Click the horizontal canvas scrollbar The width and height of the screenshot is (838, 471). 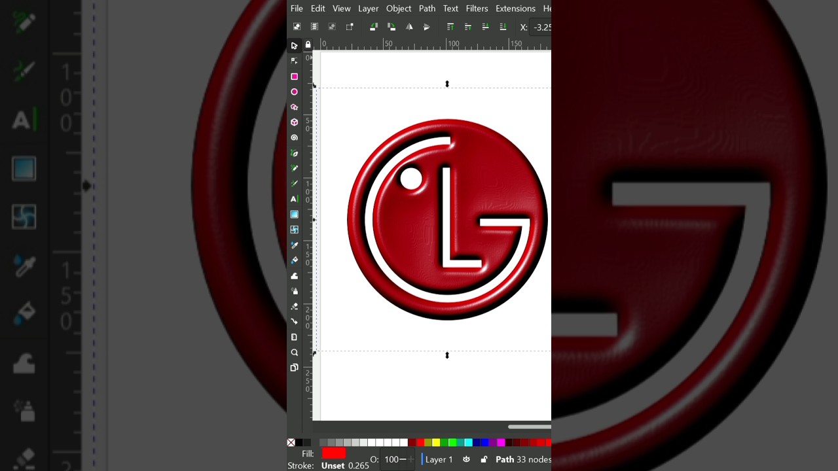530,427
